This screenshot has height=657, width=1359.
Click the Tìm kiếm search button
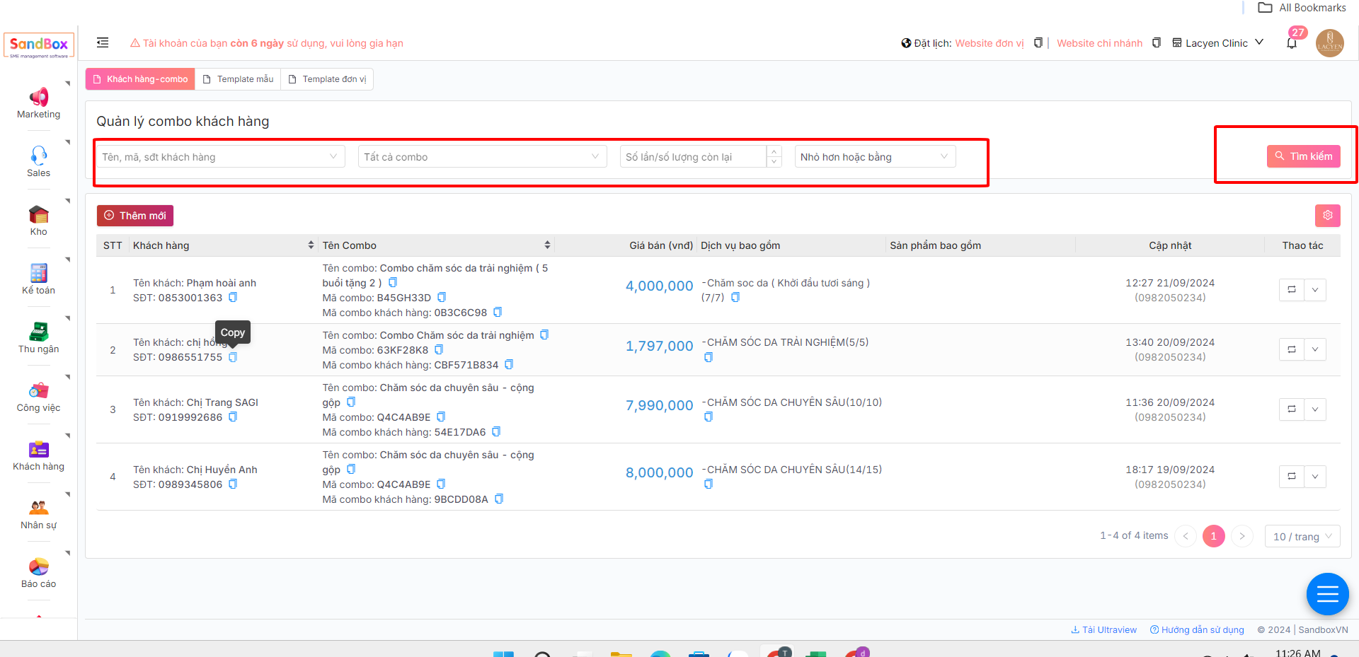pyautogui.click(x=1303, y=156)
